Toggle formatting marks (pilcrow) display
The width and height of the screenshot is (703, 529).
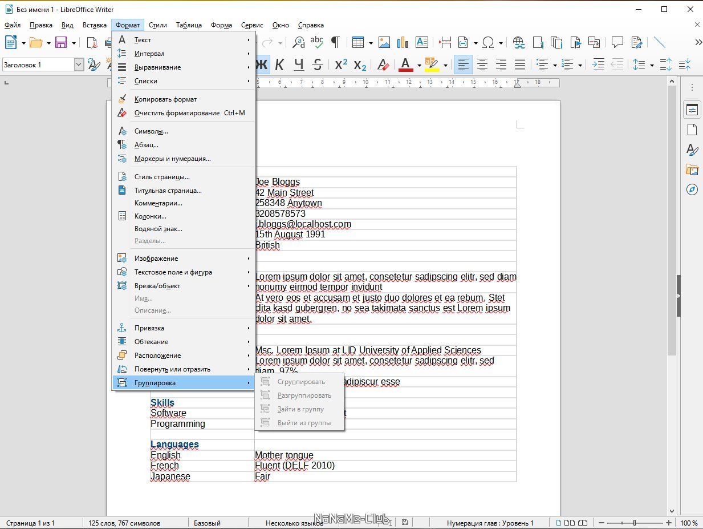[x=336, y=43]
